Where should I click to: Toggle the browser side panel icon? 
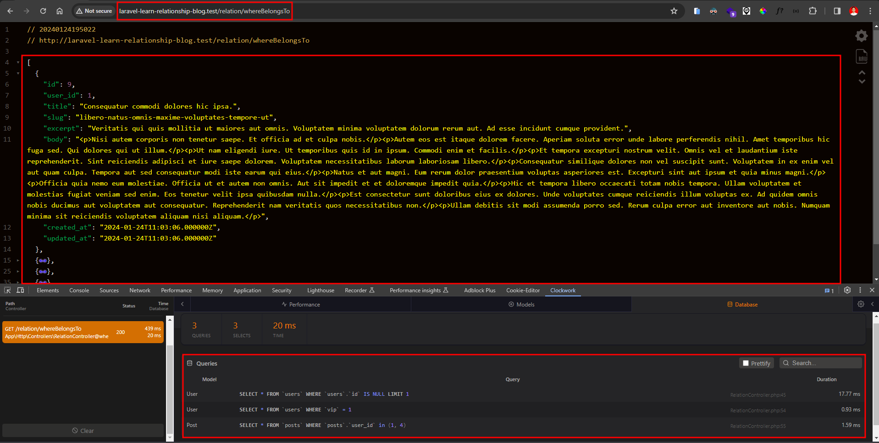(837, 11)
